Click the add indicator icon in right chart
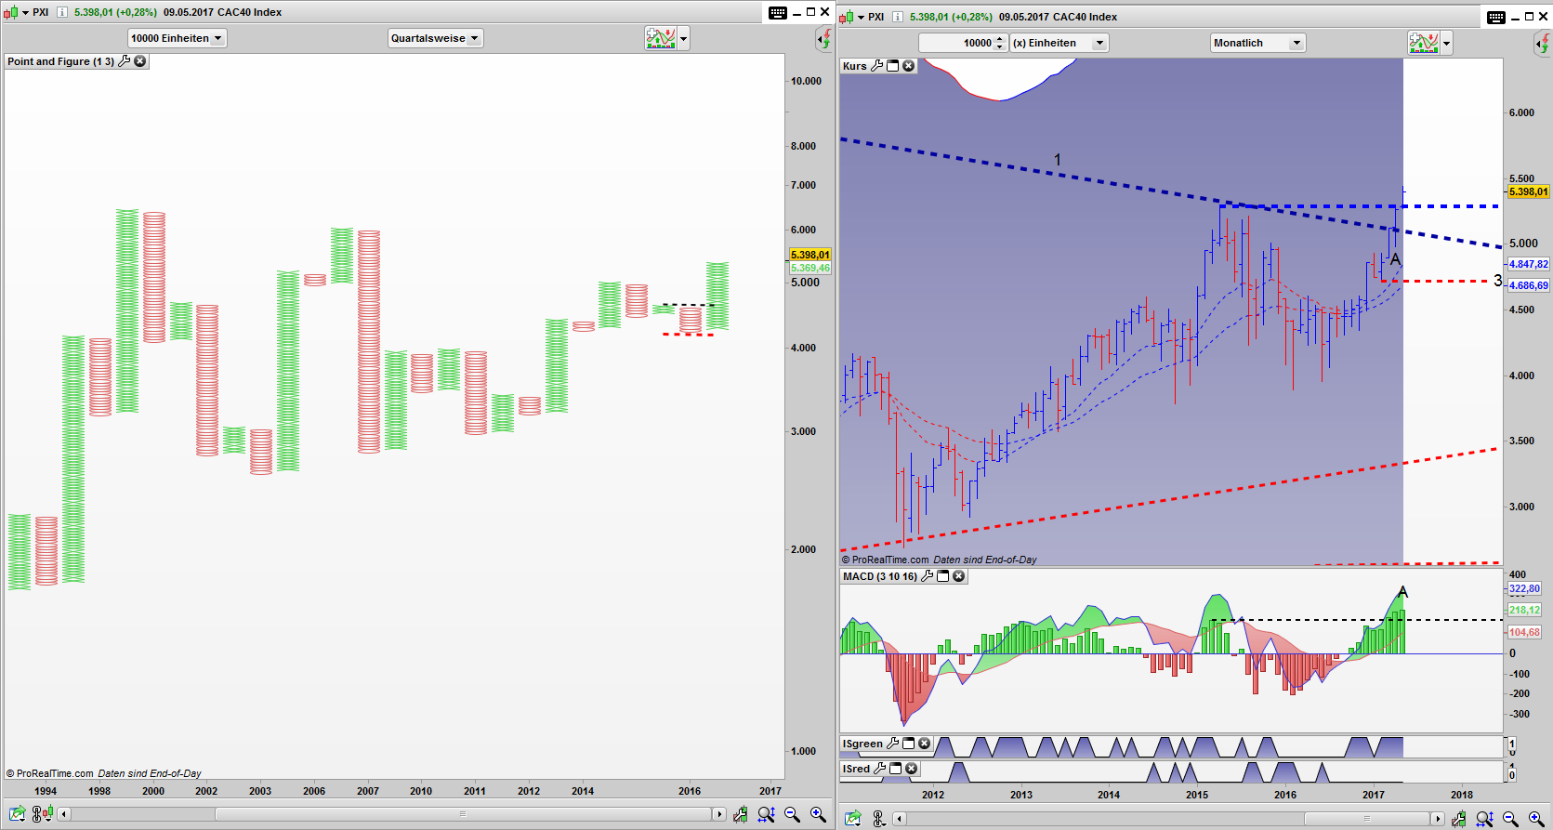Image resolution: width=1553 pixels, height=830 pixels. point(1423,43)
